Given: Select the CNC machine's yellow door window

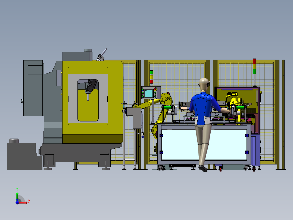Looking at the screenshot, I should [88, 100].
